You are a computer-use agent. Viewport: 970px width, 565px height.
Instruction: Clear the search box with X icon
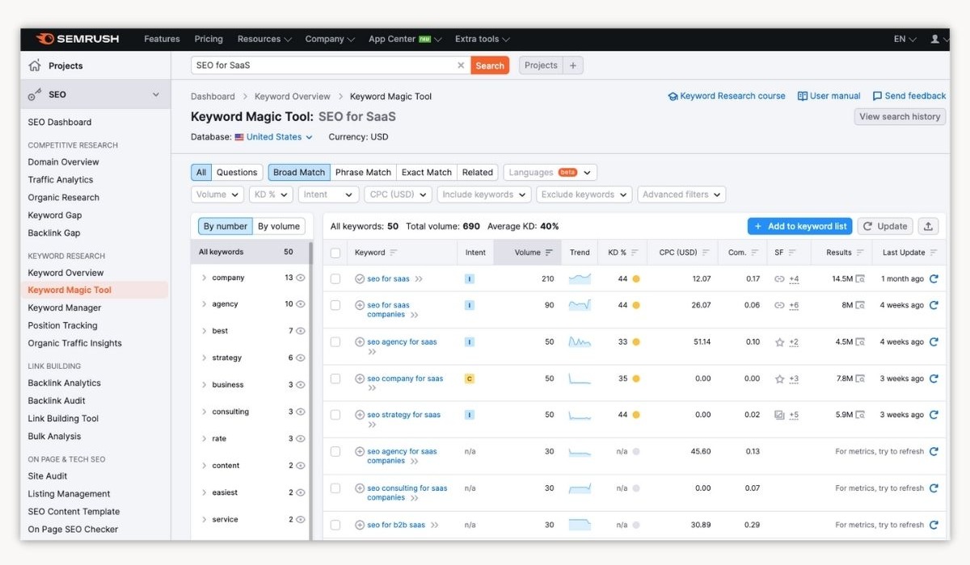461,65
